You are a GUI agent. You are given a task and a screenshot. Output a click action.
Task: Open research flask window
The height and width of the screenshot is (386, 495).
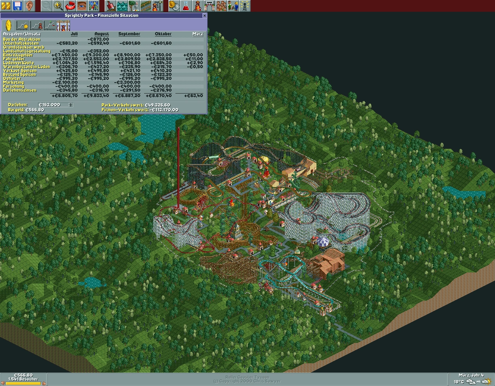click(186, 6)
